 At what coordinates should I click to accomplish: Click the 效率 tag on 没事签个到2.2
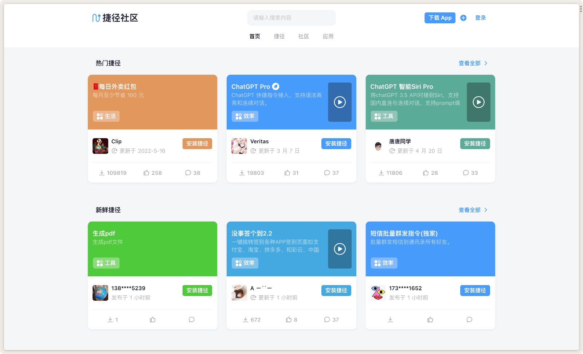pyautogui.click(x=245, y=263)
